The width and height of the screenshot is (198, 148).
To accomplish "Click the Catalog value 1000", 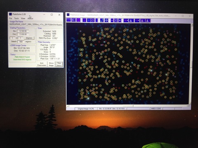I will tap(54, 34).
